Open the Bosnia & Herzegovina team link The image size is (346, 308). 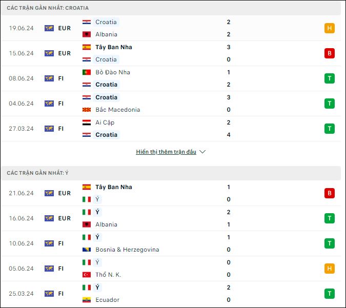pyautogui.click(x=127, y=250)
